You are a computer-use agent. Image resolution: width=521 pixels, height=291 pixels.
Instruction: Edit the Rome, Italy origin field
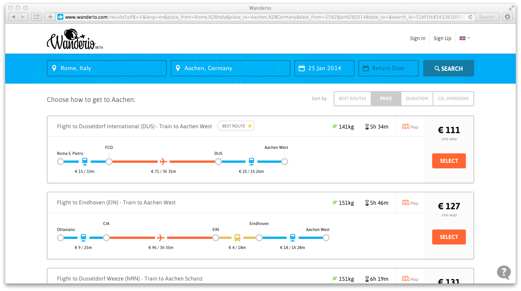point(107,68)
